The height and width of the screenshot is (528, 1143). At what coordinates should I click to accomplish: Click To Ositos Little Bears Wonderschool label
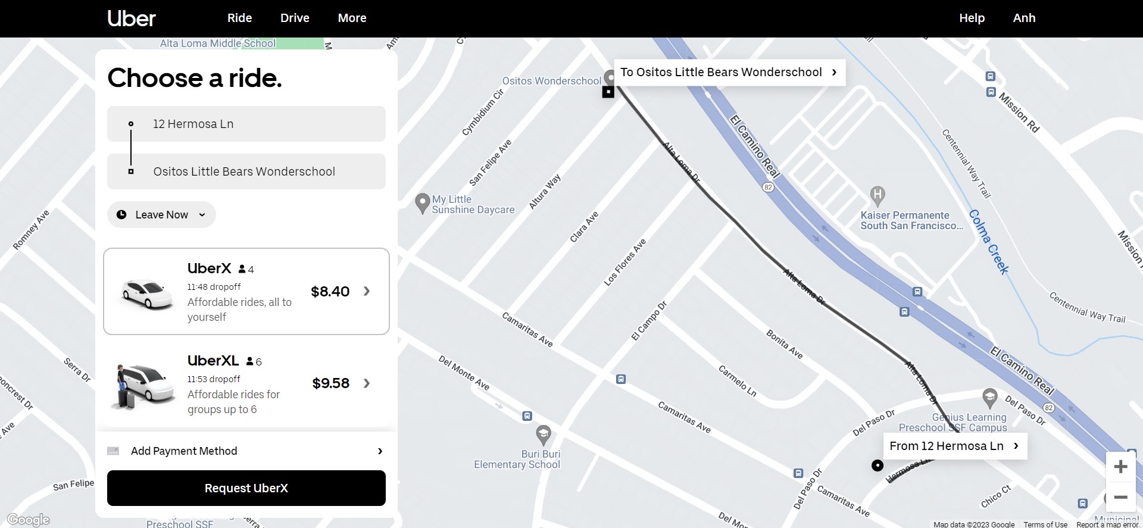(x=729, y=72)
